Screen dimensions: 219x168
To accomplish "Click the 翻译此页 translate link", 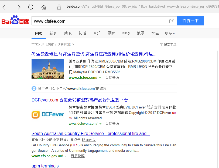I will pos(89,140).
